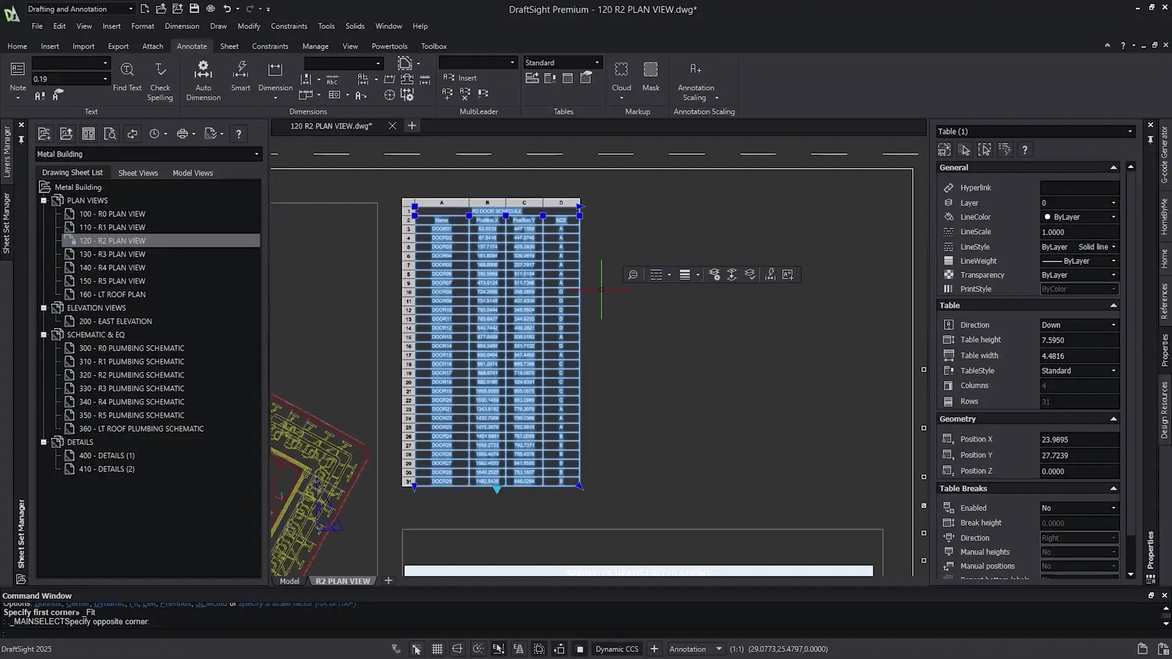
Task: Click the Check Spelling icon
Action: tap(160, 70)
